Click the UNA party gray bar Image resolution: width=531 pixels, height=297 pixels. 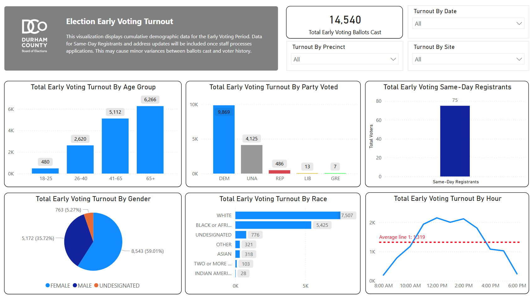pyautogui.click(x=252, y=159)
